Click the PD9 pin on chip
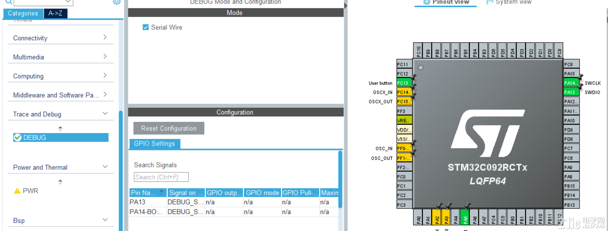608x231 pixels. pos(572,130)
